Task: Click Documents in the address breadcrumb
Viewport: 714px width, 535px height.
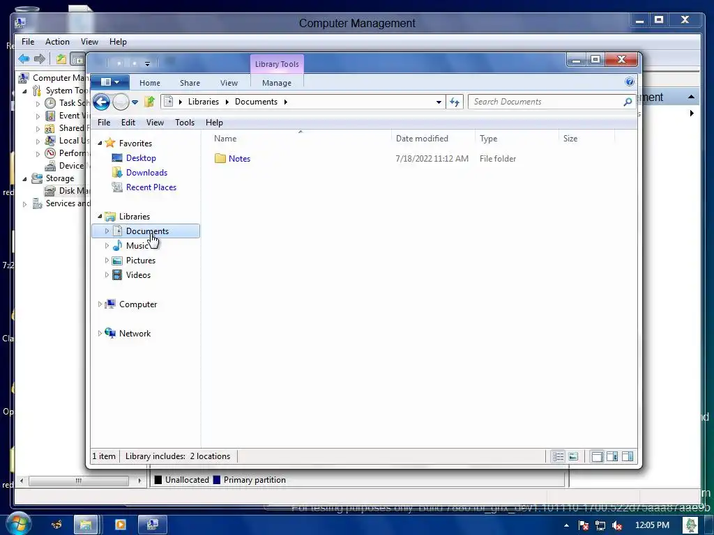Action: pyautogui.click(x=256, y=102)
